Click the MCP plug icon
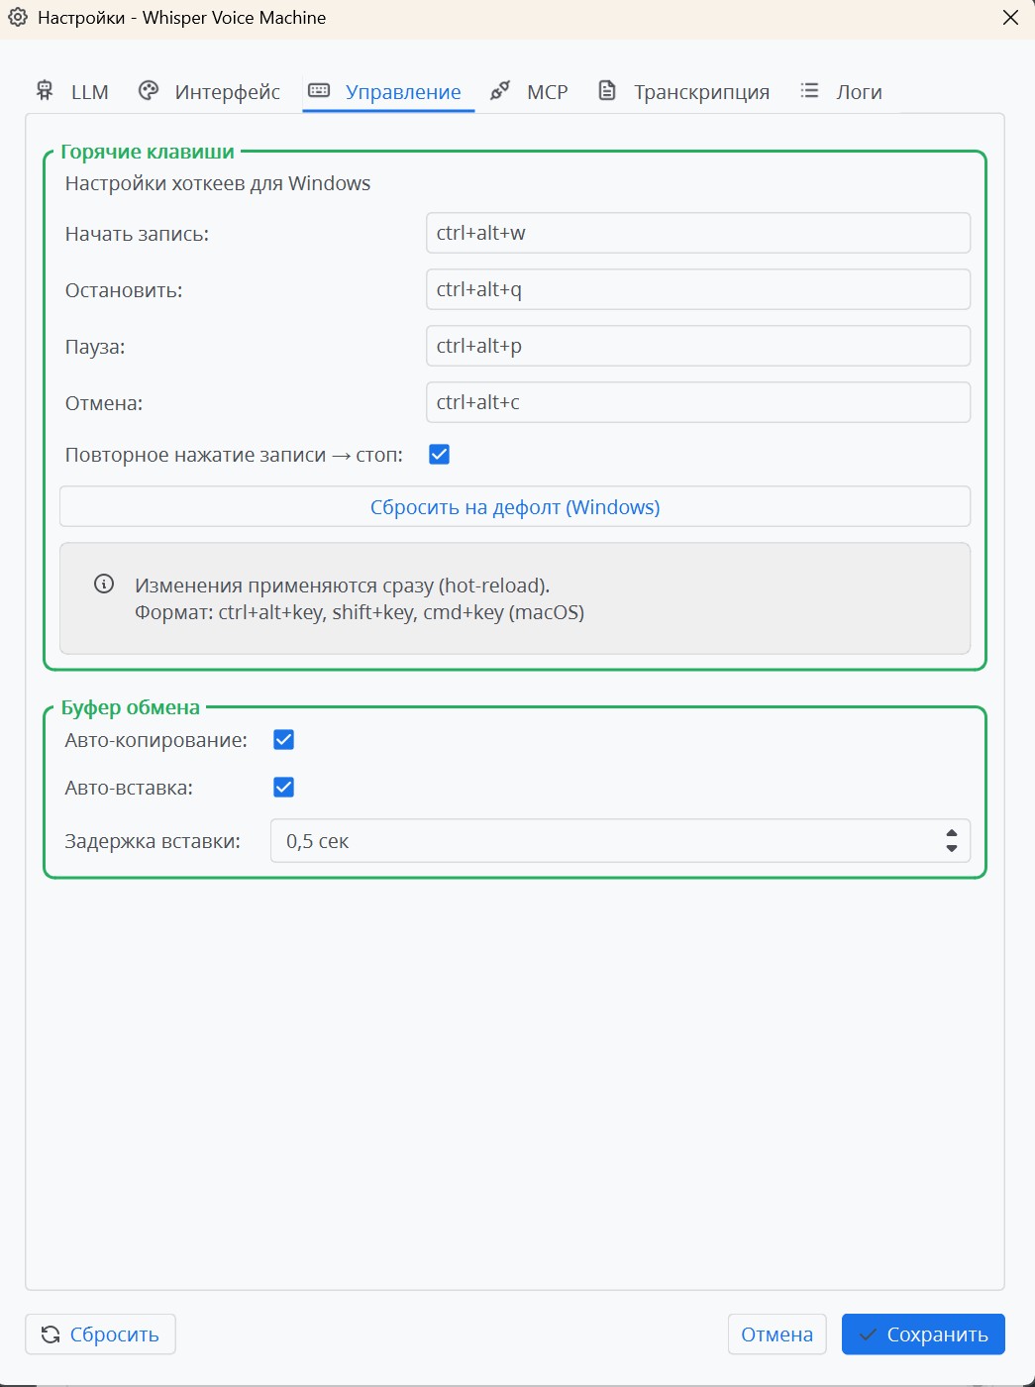 pos(500,91)
